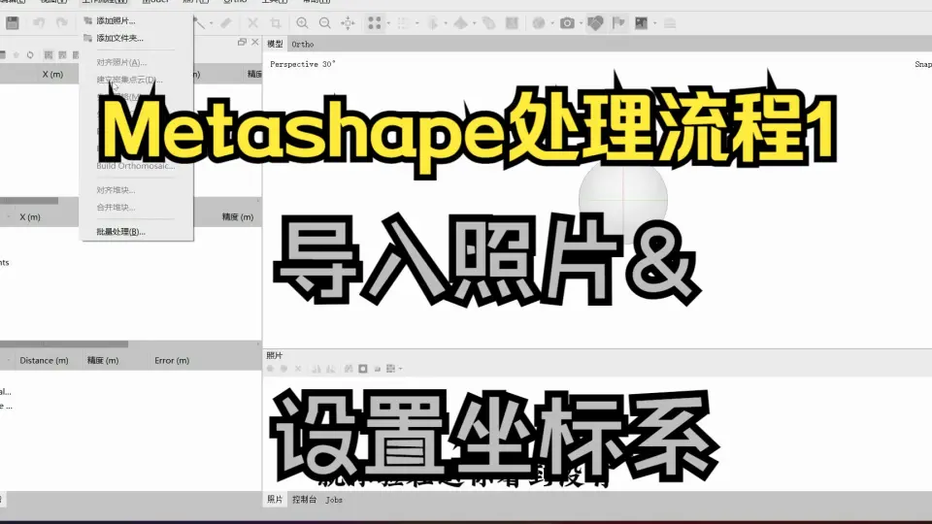Click the star icon in Reference pane
The width and height of the screenshot is (932, 524).
(17, 54)
